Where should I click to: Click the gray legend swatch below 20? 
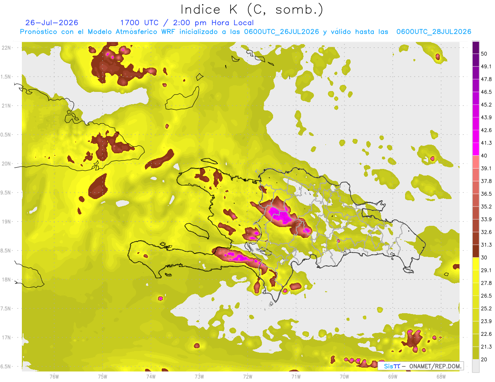pos(476,366)
